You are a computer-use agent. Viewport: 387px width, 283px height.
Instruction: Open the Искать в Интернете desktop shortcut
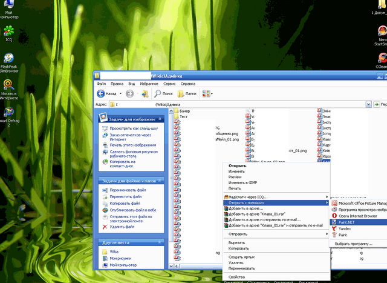[x=8, y=90]
